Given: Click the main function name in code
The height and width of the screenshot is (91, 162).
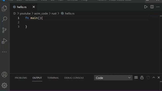Looking at the screenshot, I should [34, 18].
